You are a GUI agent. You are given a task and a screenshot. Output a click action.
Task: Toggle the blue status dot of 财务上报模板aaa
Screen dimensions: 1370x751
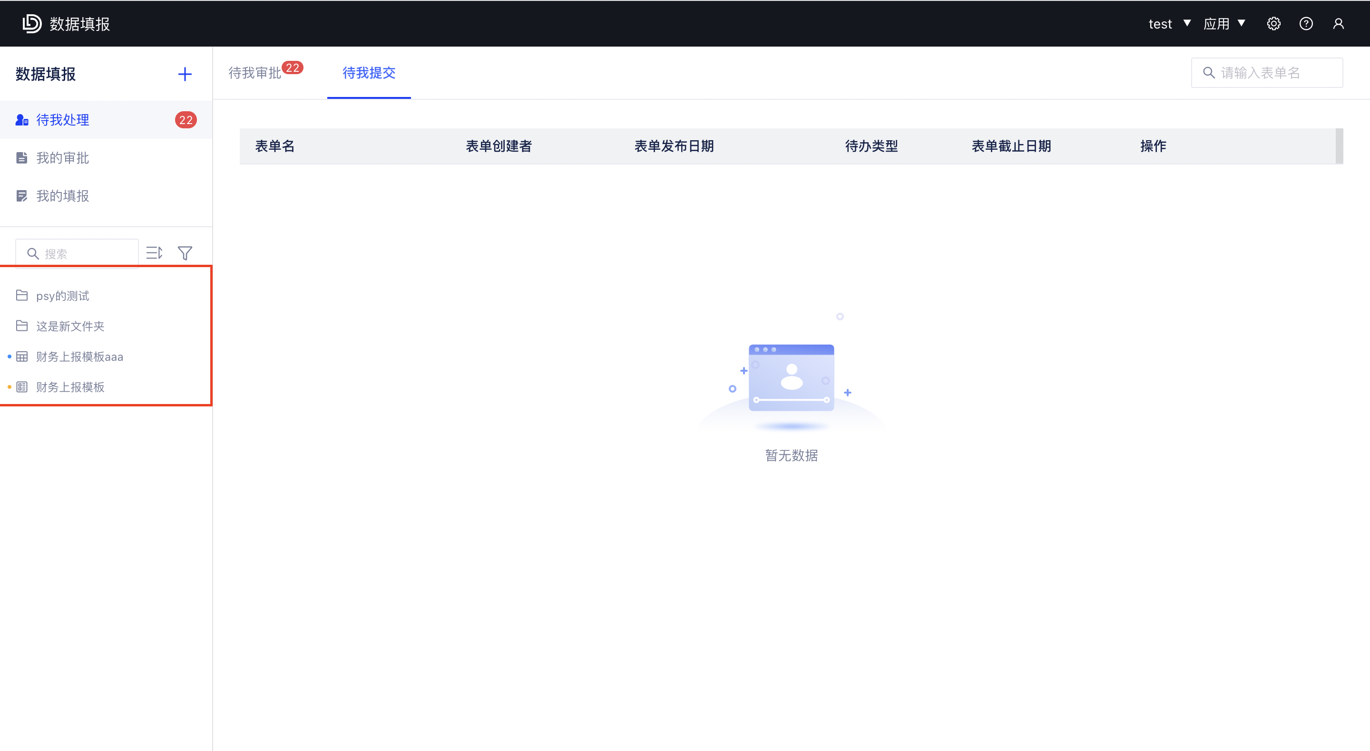pyautogui.click(x=9, y=356)
